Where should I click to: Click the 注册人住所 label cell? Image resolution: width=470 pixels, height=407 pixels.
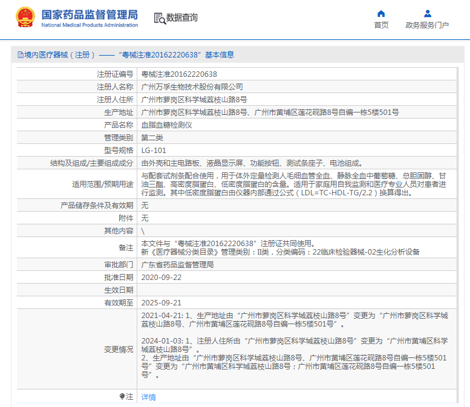(77, 100)
